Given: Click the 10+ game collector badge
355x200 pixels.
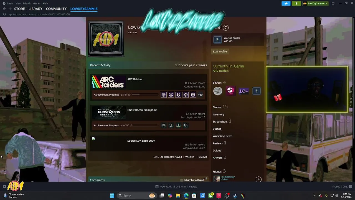Looking at the screenshot, I should (x=244, y=91).
